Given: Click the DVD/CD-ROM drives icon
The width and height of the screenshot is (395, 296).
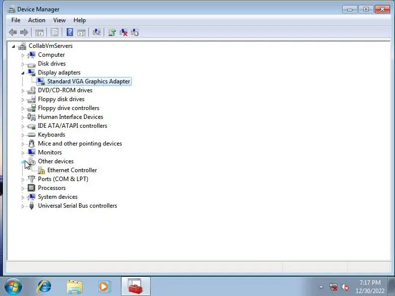Looking at the screenshot, I should click(x=32, y=90).
